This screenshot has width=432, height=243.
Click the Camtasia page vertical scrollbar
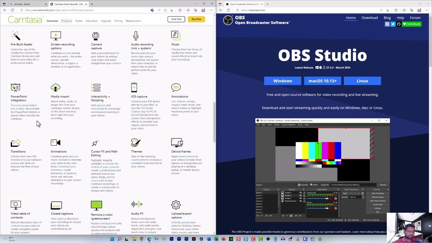pos(214,122)
